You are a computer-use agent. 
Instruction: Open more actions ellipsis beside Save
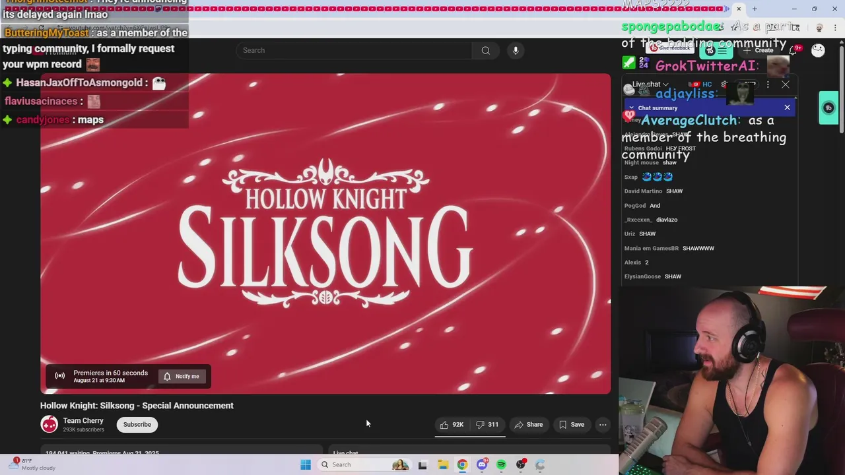[603, 425]
